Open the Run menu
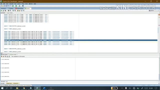This screenshot has width=160, height=90. click(15, 4)
